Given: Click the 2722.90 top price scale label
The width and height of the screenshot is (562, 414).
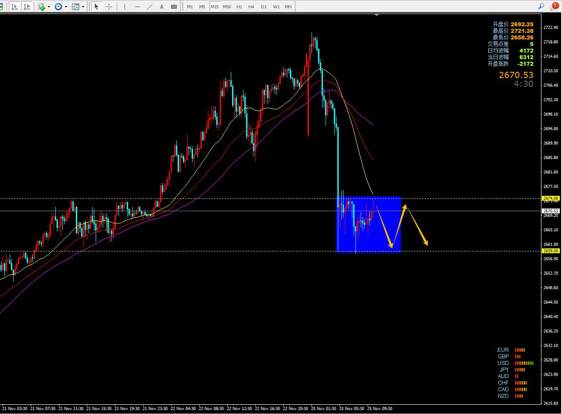Looking at the screenshot, I should pos(551,27).
